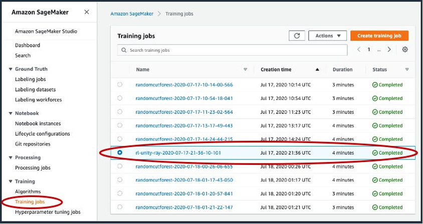Select radio for randomcutforest-2020-07-18-01-21-22-147
The height and width of the screenshot is (224, 423).
click(x=120, y=207)
